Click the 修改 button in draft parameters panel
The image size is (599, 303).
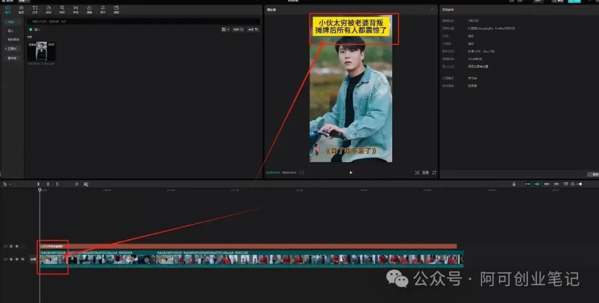[594, 174]
